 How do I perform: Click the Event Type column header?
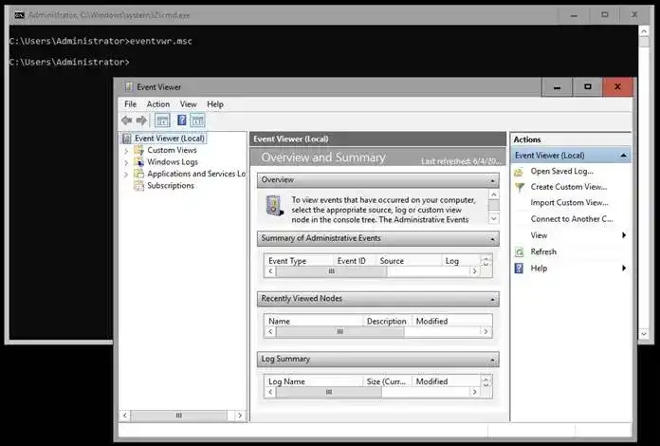tap(299, 261)
